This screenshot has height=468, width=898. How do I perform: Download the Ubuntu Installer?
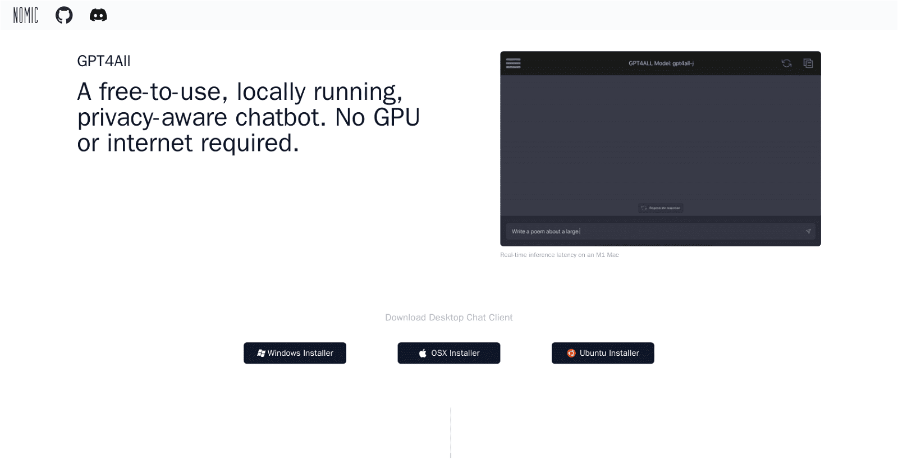click(x=603, y=353)
